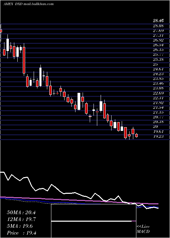Choose the 24.23 axis value
Screen dimensions: 170x238
click(158, 74)
